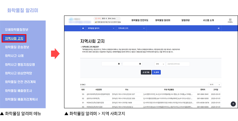Screen dimensions: 238x121
Task: Click the 검색 search button
Action: [x=156, y=72]
